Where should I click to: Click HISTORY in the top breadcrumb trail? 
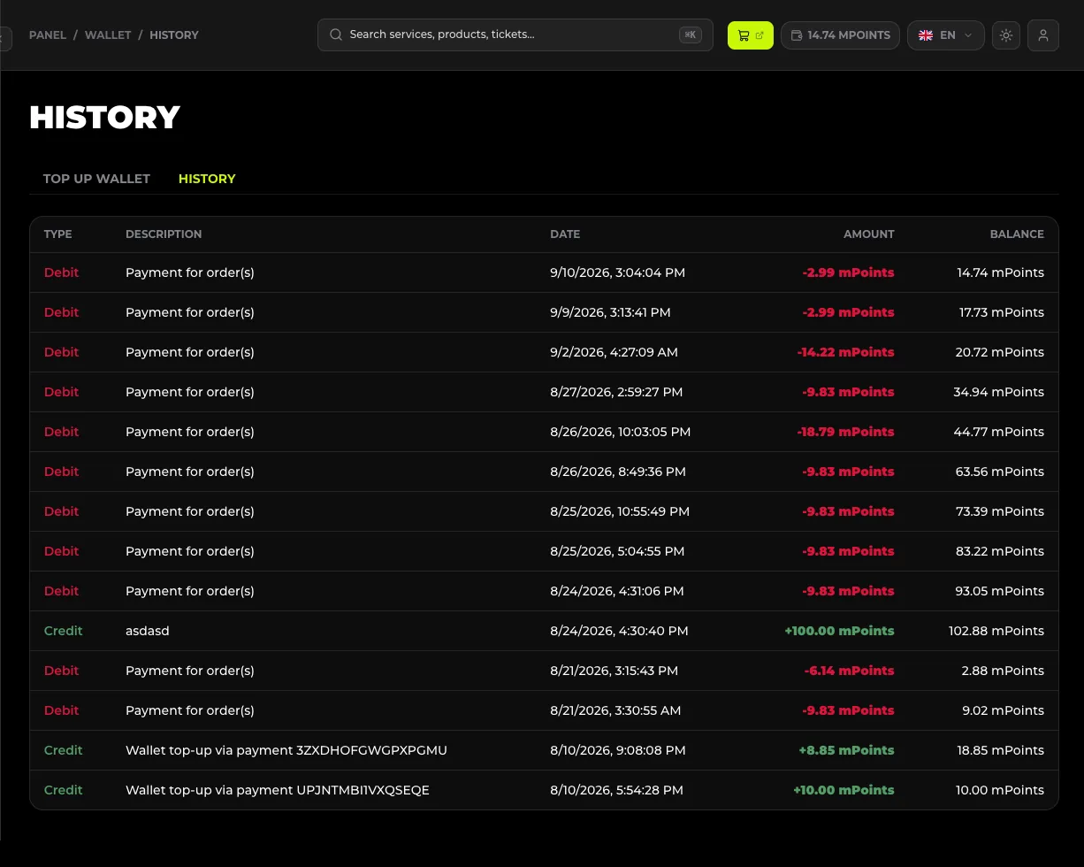click(174, 35)
